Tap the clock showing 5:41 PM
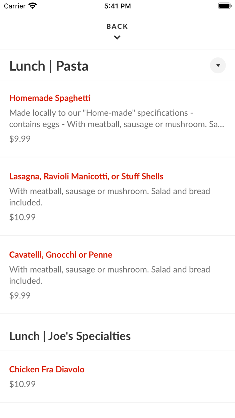 [117, 6]
